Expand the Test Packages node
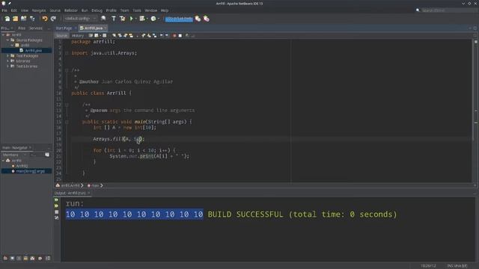Screen dimensions: 479x269 click(x=7, y=56)
